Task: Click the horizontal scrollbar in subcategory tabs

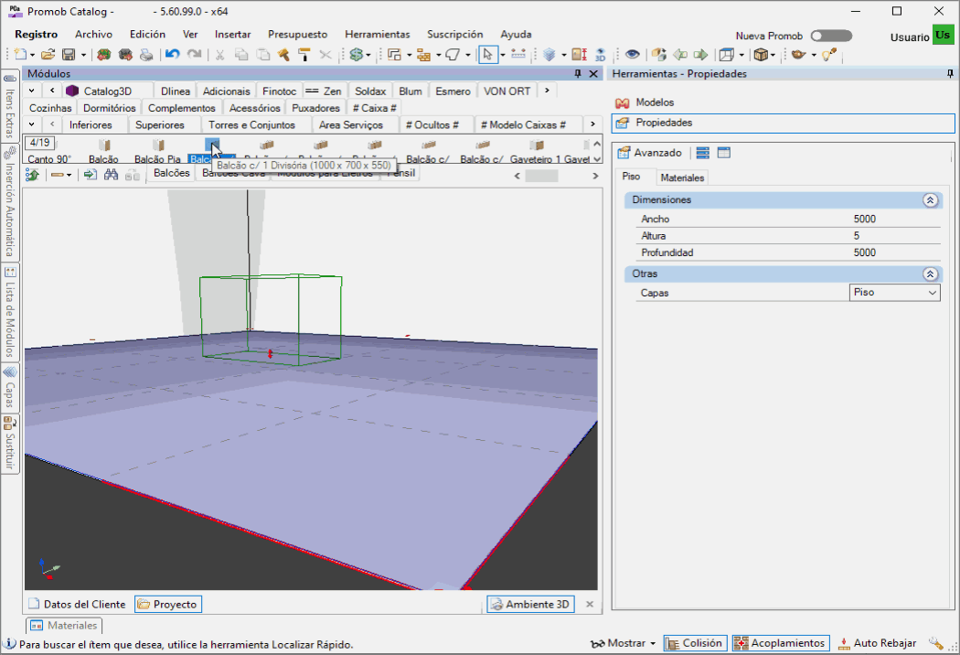Action: click(x=542, y=176)
